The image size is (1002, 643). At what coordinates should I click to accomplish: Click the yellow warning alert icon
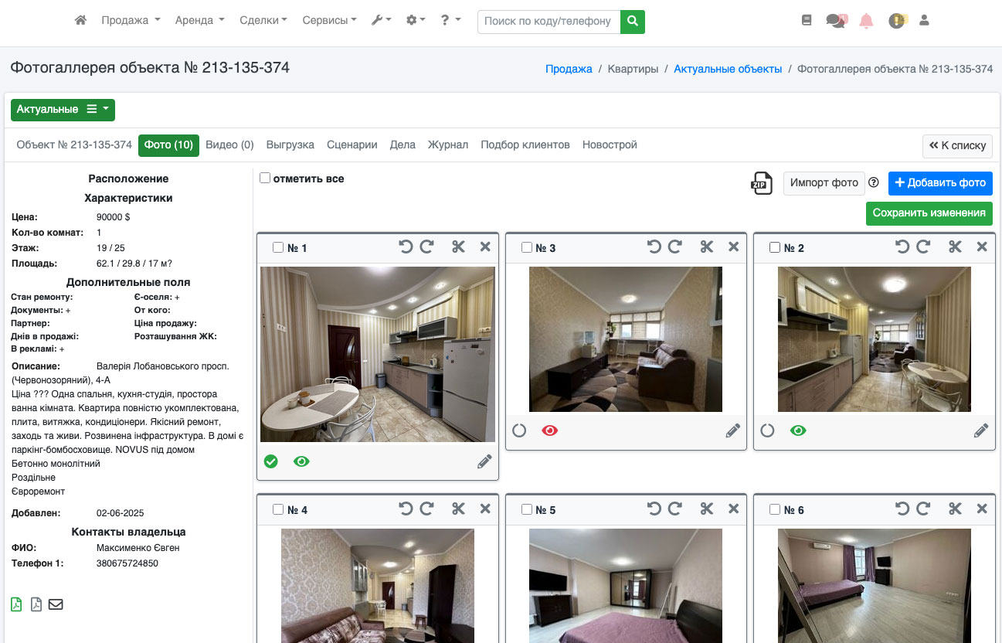pyautogui.click(x=896, y=21)
